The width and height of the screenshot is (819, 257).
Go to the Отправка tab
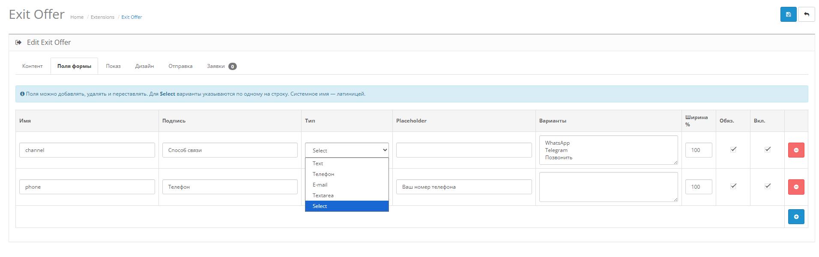pyautogui.click(x=180, y=66)
